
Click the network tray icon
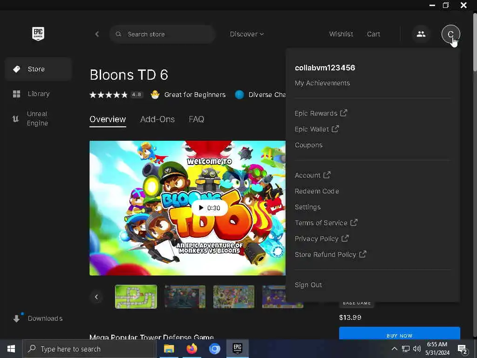(x=406, y=349)
